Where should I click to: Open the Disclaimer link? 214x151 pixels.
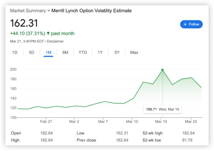coord(55,41)
